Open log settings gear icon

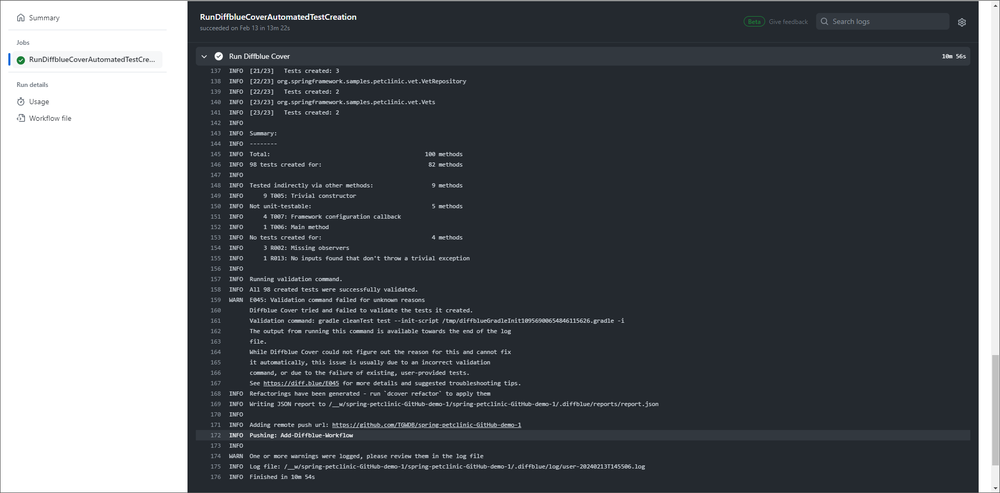click(962, 22)
